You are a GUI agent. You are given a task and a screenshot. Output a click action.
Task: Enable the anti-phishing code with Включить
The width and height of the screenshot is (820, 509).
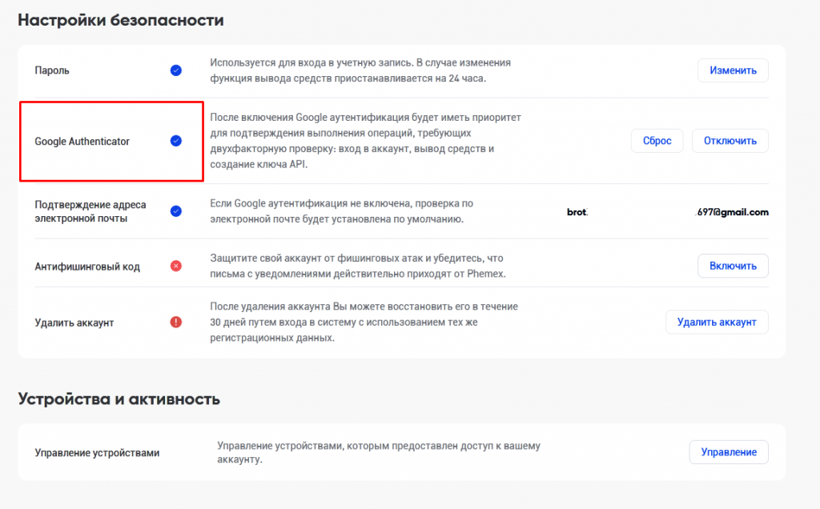[733, 266]
